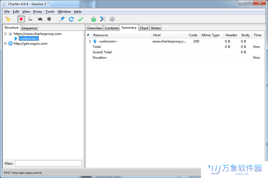Click the Repeat refresh icon
The image size is (268, 178).
click(71, 19)
